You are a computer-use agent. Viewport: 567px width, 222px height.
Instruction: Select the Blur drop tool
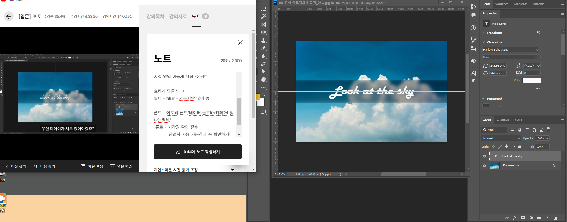[x=263, y=56]
